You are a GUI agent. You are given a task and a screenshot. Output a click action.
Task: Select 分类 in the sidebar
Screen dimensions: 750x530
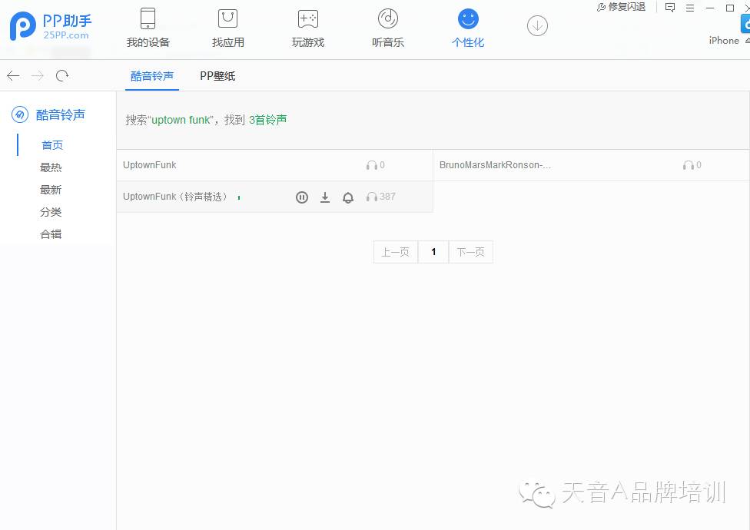point(51,212)
